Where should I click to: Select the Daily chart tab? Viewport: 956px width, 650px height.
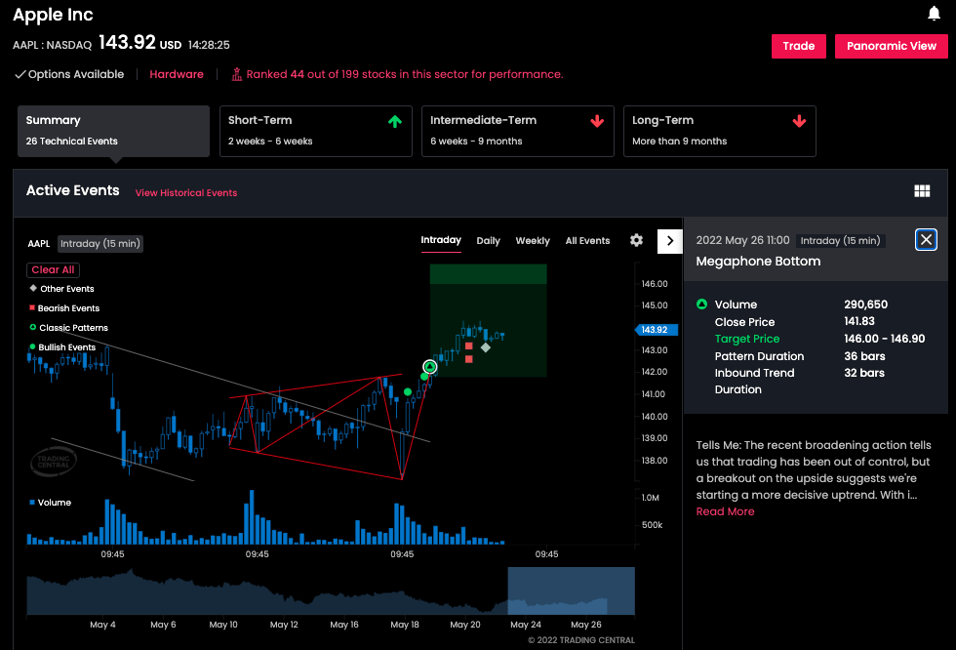tap(488, 241)
